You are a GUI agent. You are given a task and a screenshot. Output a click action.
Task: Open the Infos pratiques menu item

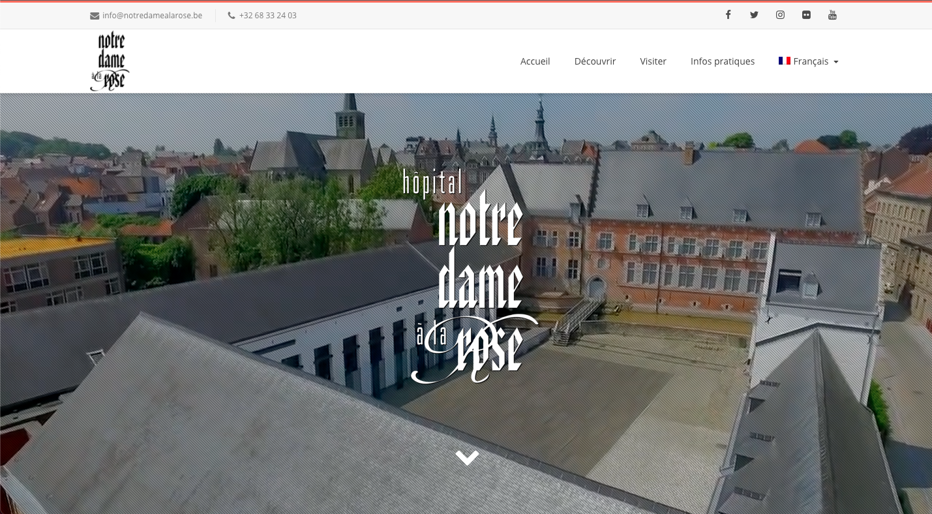pos(722,61)
